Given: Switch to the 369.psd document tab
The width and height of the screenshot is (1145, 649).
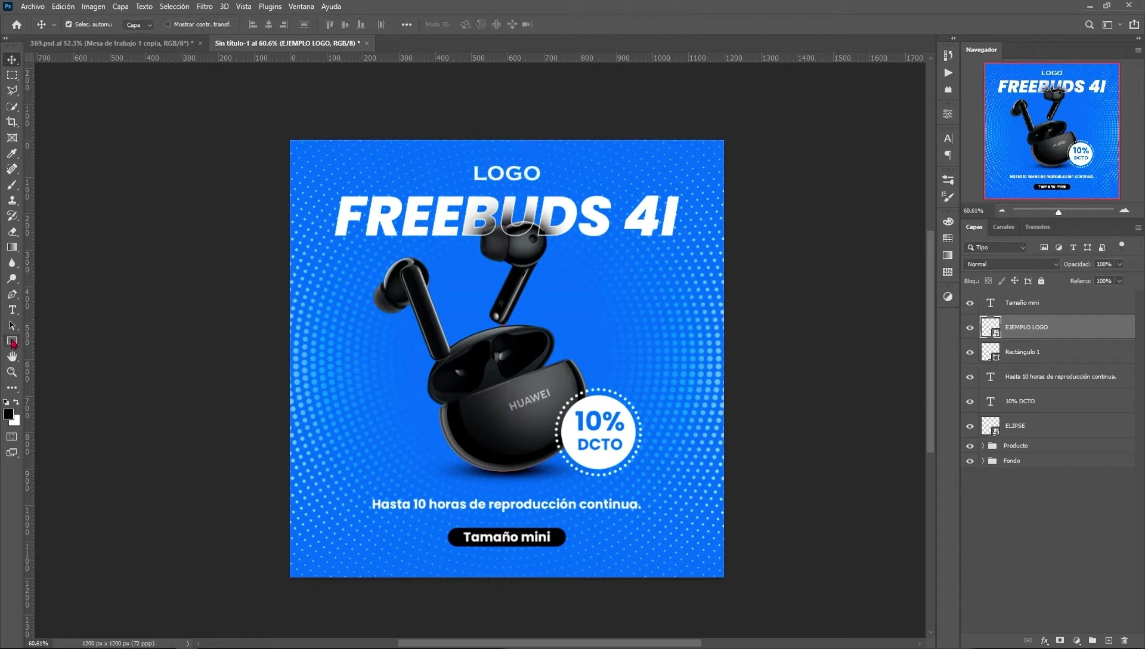Looking at the screenshot, I should point(112,44).
